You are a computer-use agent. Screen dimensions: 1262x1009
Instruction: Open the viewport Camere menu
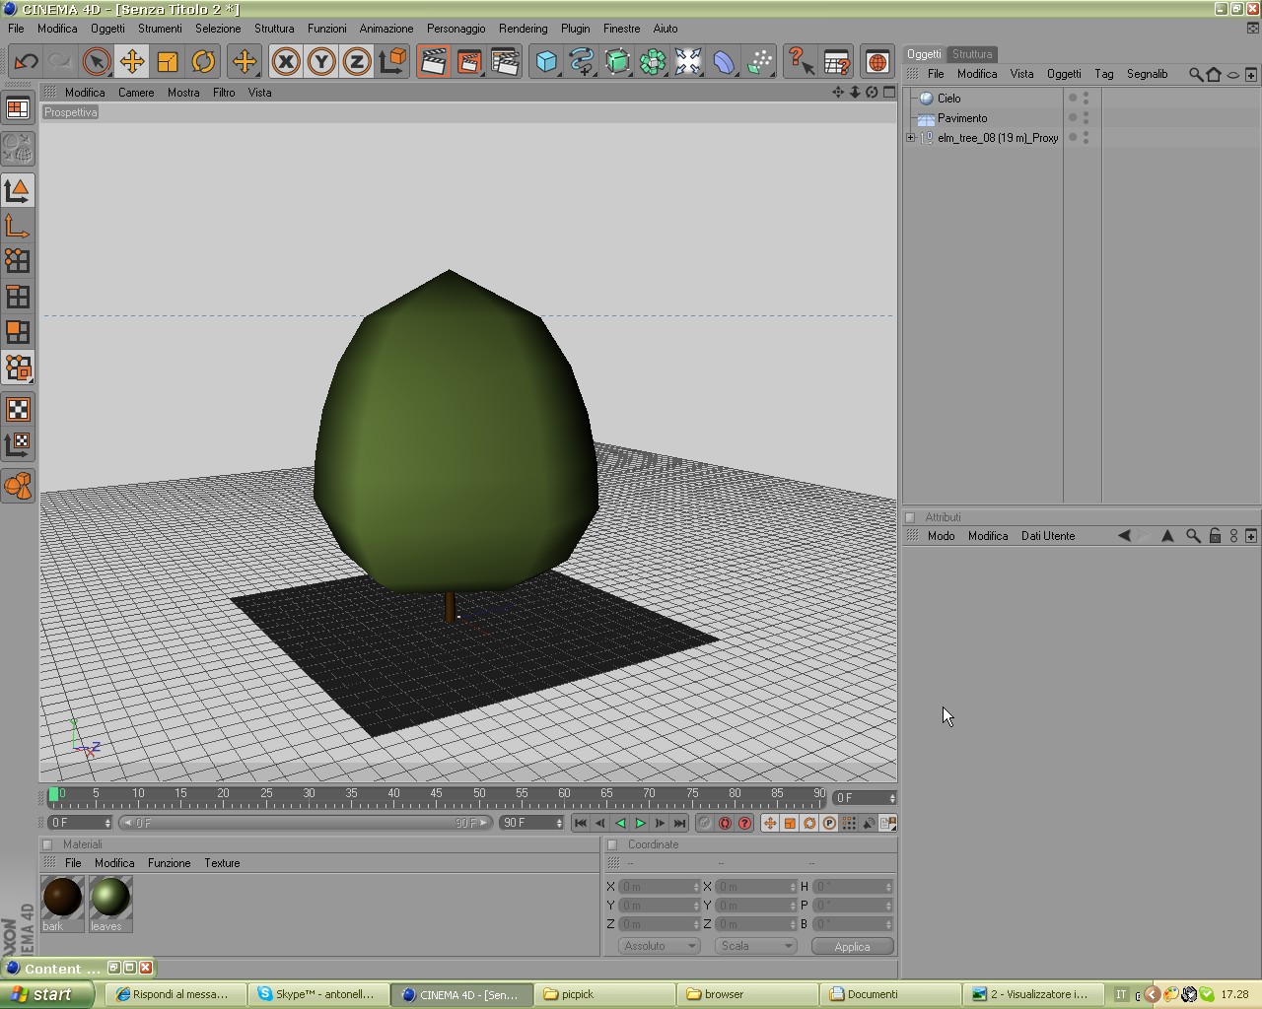(136, 93)
